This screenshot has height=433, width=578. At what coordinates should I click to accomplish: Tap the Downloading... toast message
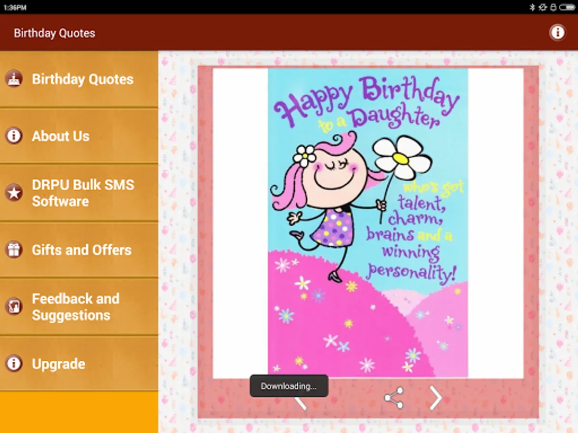(x=289, y=386)
